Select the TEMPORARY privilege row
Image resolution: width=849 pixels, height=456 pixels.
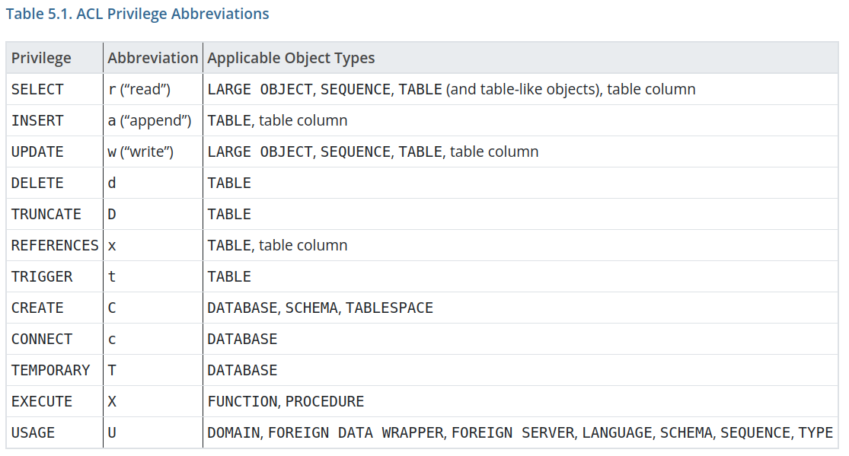click(x=43, y=370)
